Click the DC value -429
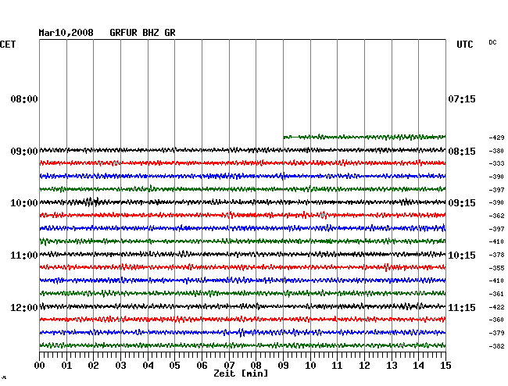Viewport: 508px width, 386px height. [x=496, y=138]
